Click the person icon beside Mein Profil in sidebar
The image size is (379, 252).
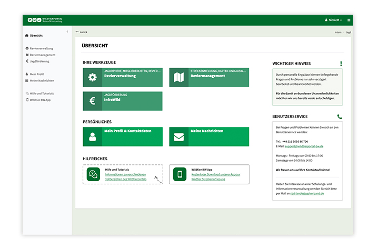27,74
